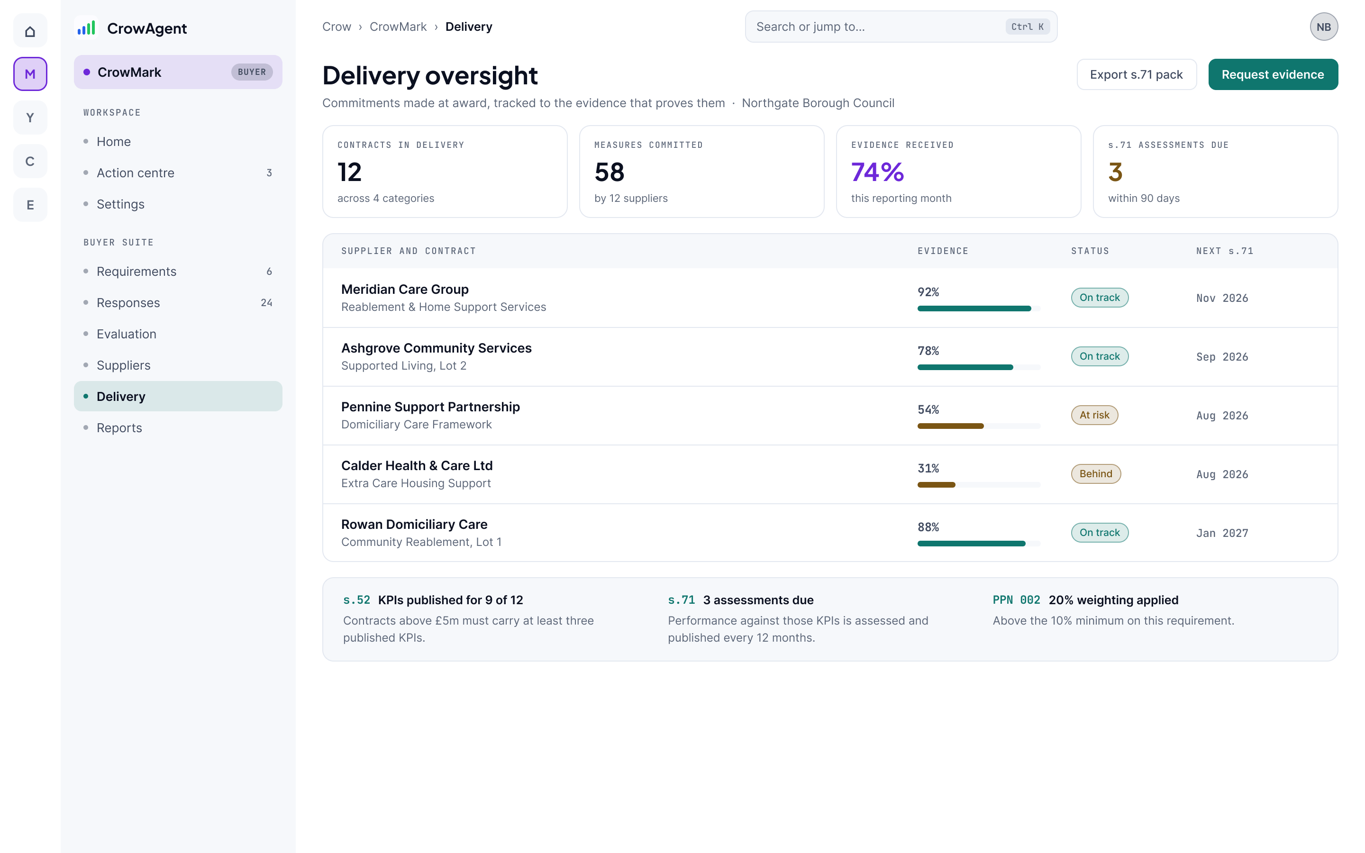
Task: Sort by Supplier and contract column
Action: [409, 251]
